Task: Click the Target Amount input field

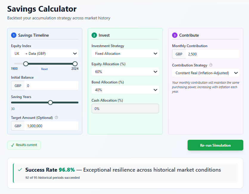Action: 51,126
